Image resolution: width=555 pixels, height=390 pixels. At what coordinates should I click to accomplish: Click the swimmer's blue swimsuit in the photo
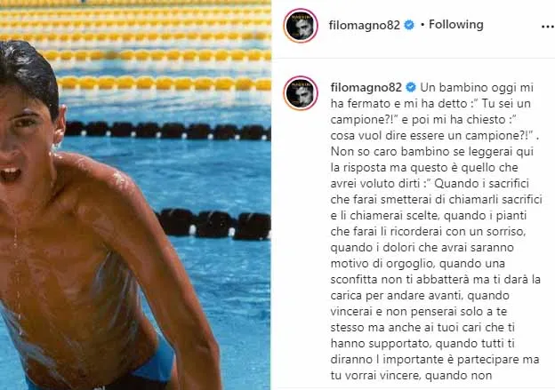coord(157,364)
